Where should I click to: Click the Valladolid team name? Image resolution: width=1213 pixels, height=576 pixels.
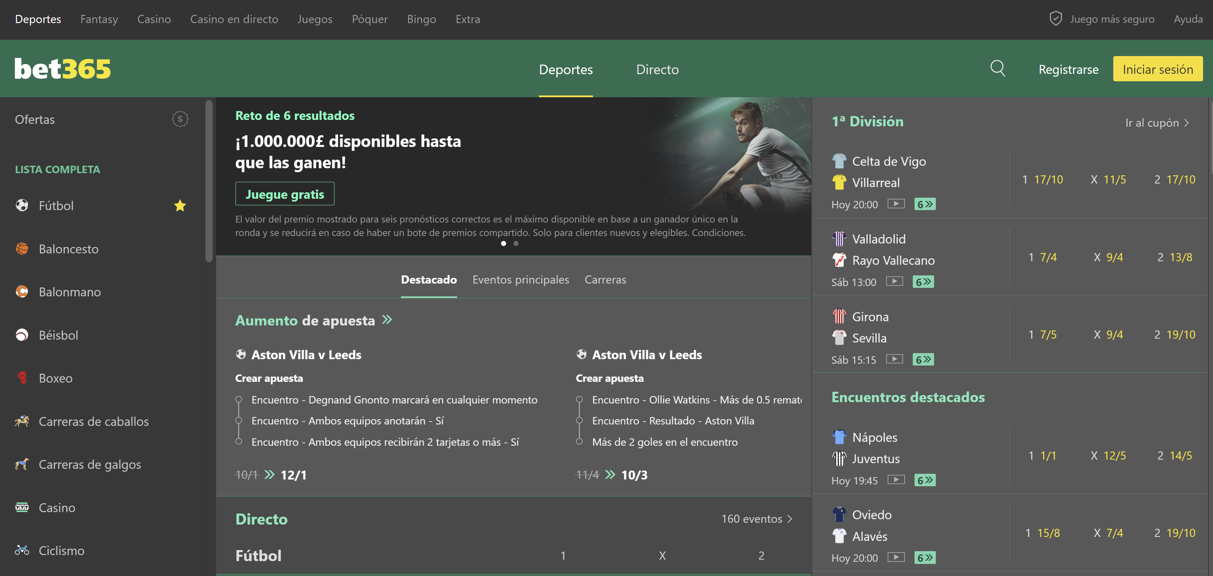click(x=878, y=239)
